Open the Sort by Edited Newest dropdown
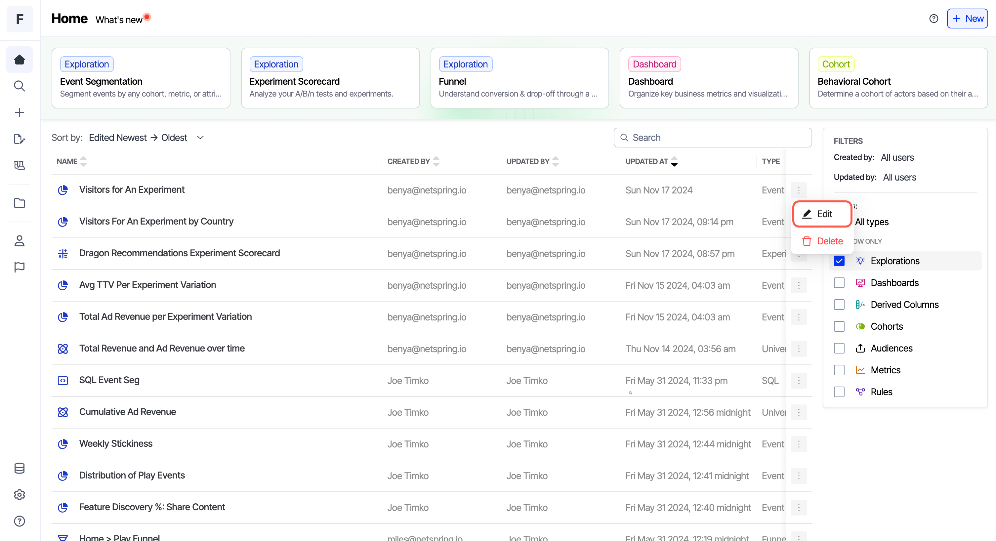 [x=146, y=138]
